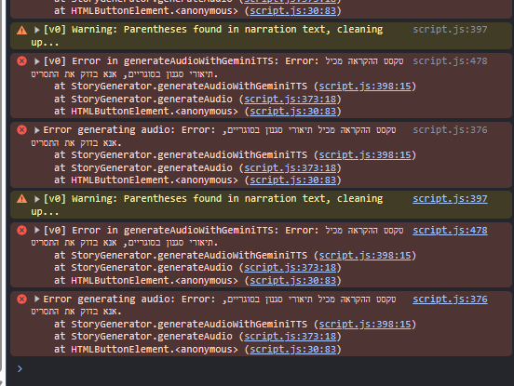Image resolution: width=514 pixels, height=386 pixels.
Task: Open script.js:30:83 link under underlined script.js:478 error
Action: click(292, 281)
